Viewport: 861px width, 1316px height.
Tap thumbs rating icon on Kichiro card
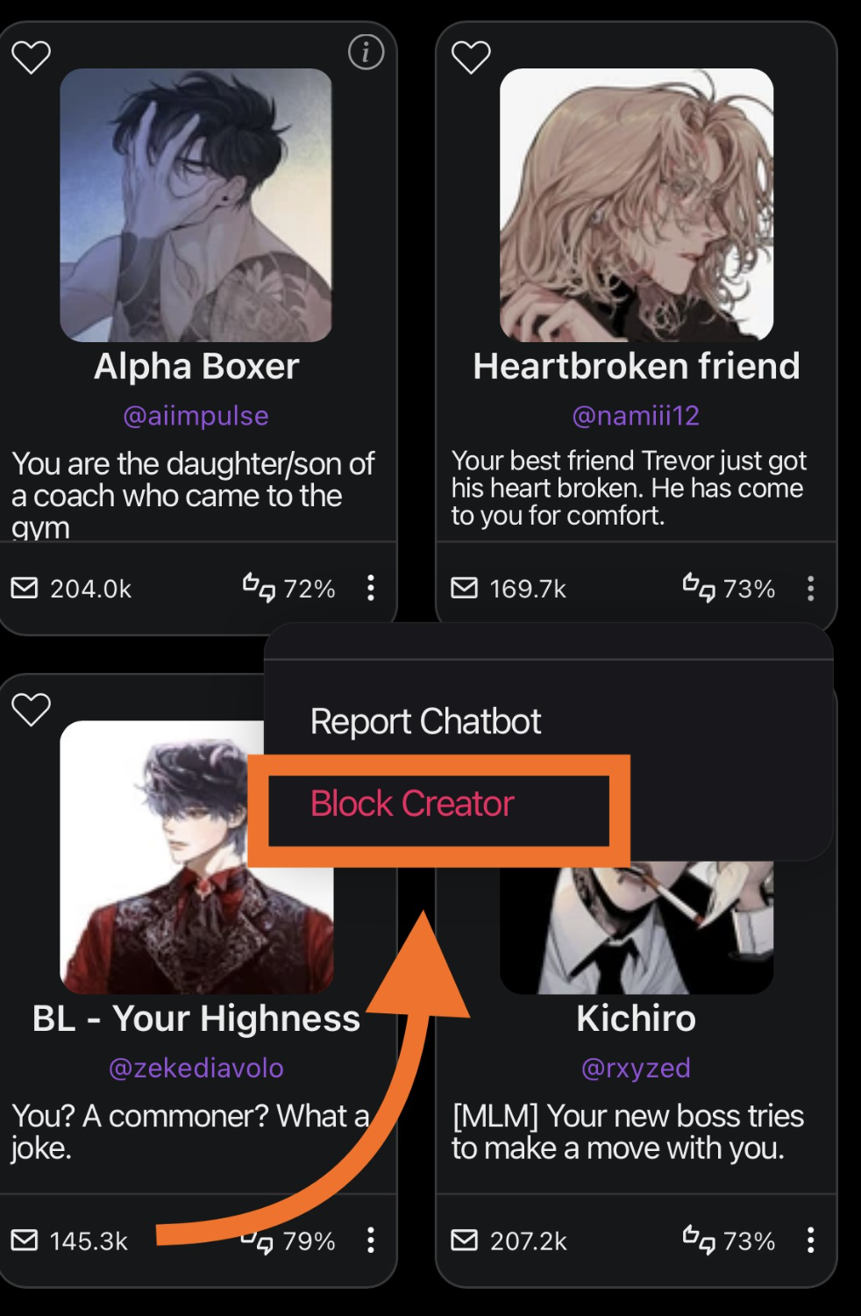[700, 1238]
